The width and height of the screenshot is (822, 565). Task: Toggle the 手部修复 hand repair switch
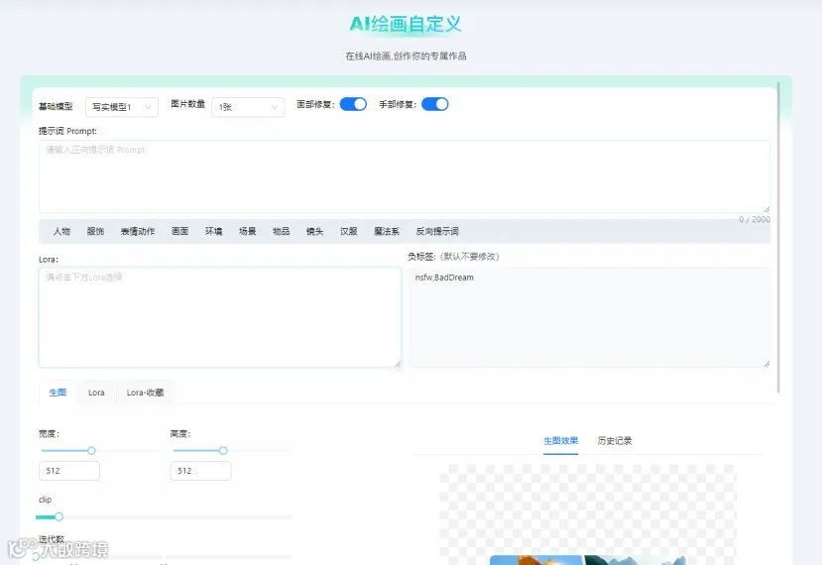pyautogui.click(x=434, y=104)
